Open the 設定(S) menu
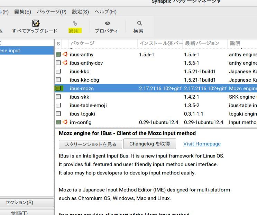Viewport: 257px width, 215px height. coord(80,12)
